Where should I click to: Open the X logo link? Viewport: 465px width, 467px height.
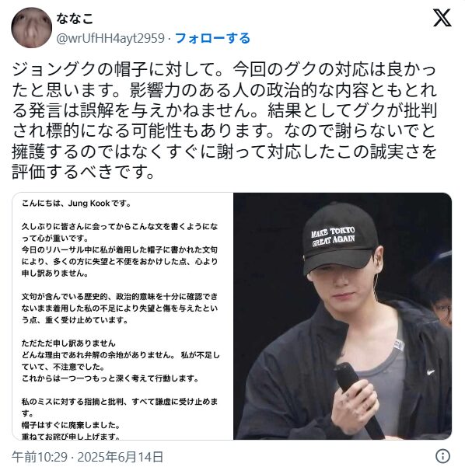pyautogui.click(x=442, y=18)
